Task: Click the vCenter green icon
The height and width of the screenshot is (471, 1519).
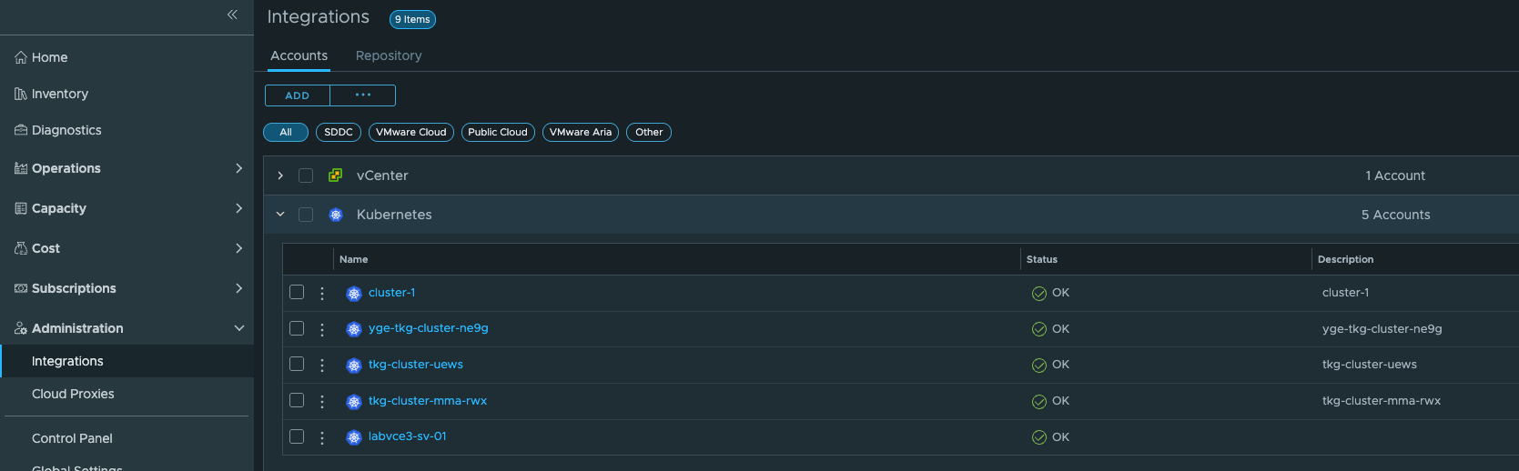Action: pos(336,175)
